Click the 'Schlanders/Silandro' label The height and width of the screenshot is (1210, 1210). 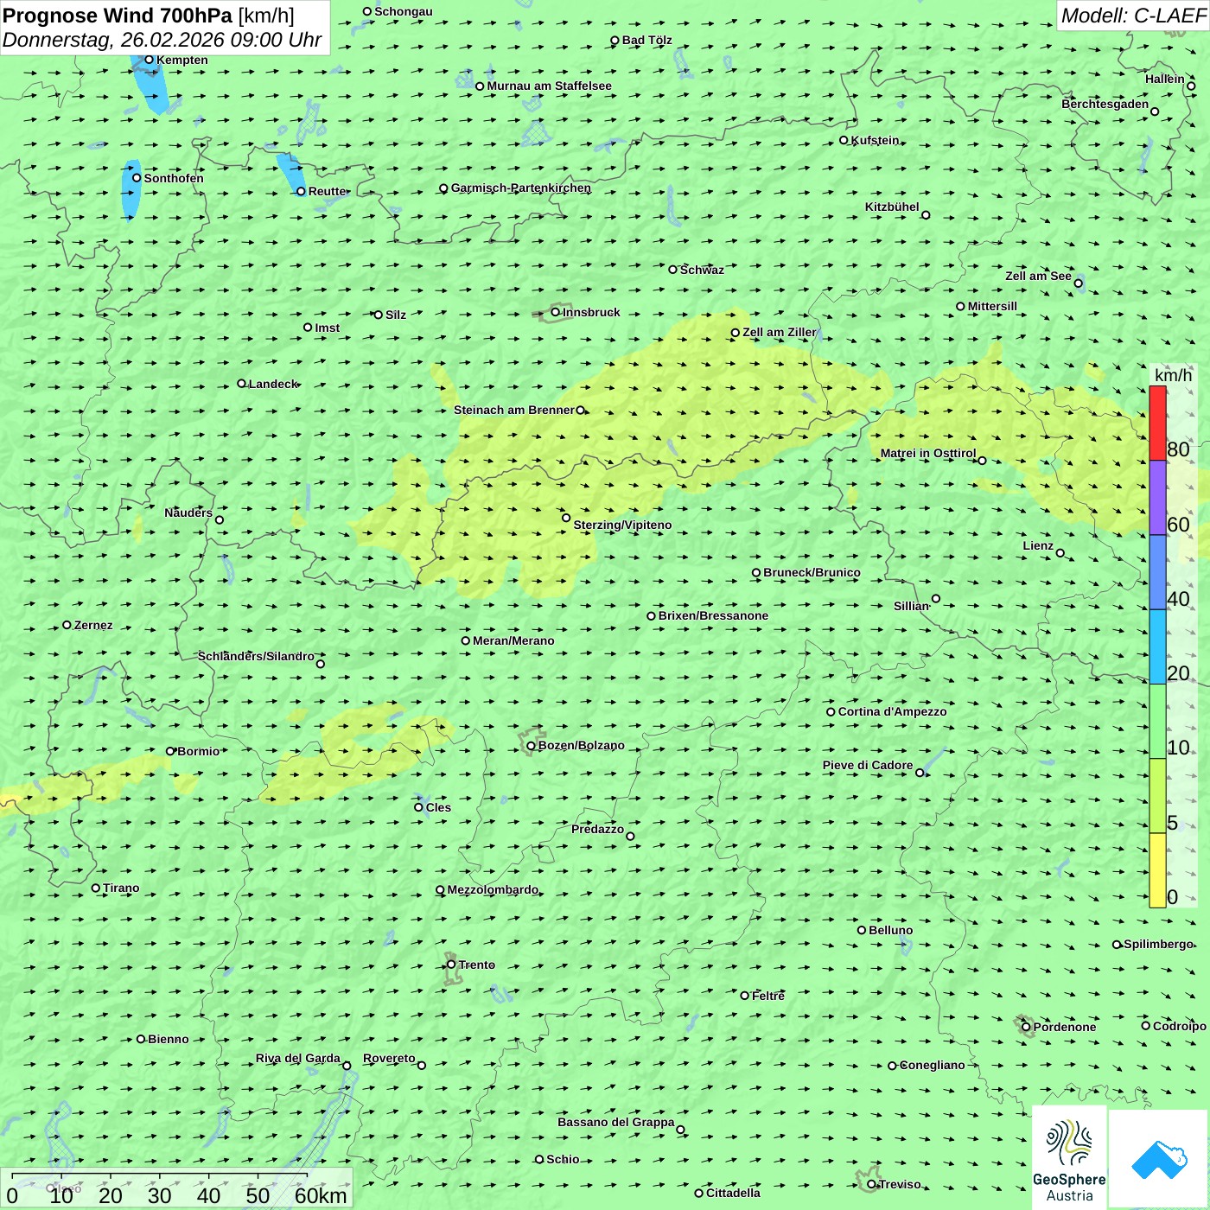pos(256,656)
